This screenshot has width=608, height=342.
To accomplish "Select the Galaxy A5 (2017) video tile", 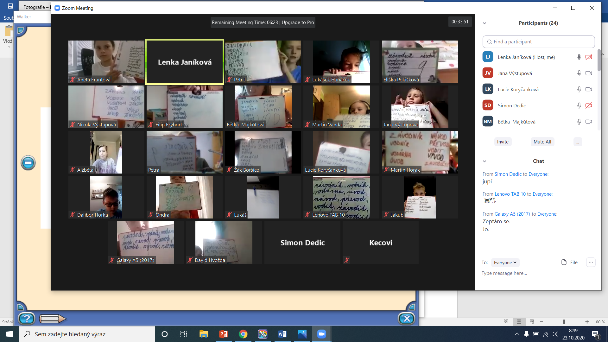I will tap(146, 242).
